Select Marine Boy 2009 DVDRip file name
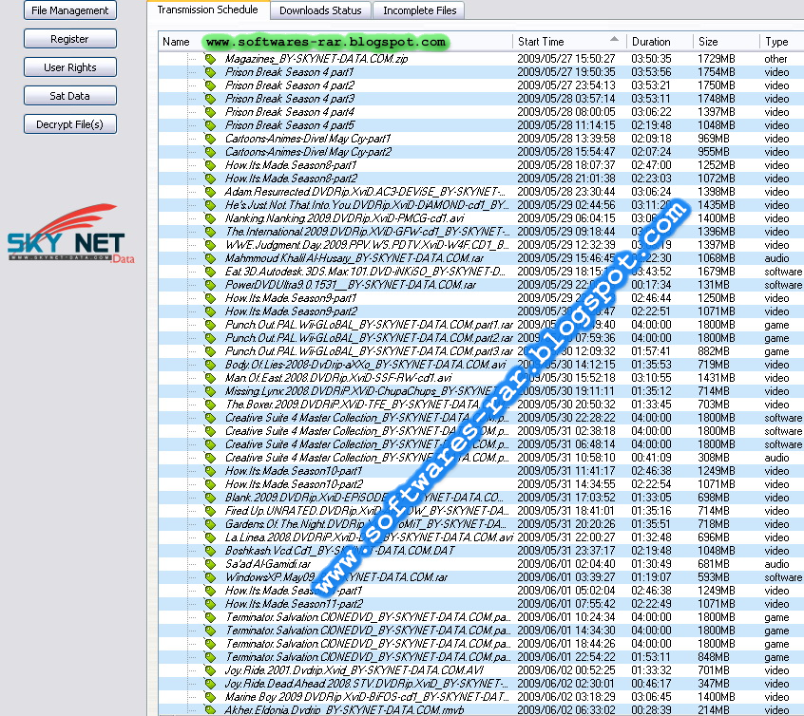This screenshot has height=716, width=804. pyautogui.click(x=367, y=698)
